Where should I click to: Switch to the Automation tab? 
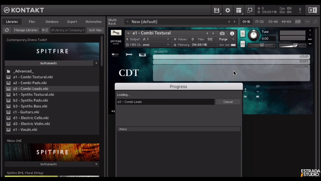click(94, 22)
